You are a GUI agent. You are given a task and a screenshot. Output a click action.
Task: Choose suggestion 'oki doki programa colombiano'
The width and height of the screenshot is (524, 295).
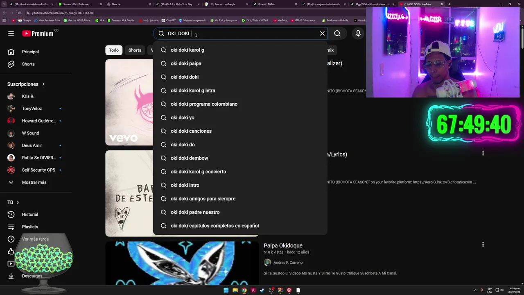coord(240,104)
